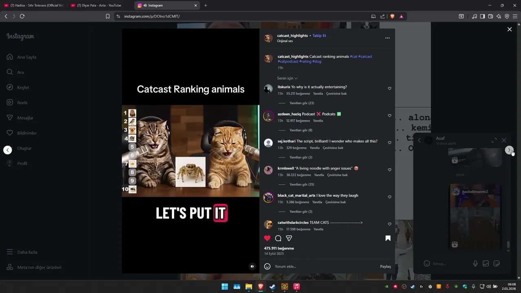Image resolution: width=521 pixels, height=293 pixels.
Task: Open Steam from taskbar
Action: (272, 286)
